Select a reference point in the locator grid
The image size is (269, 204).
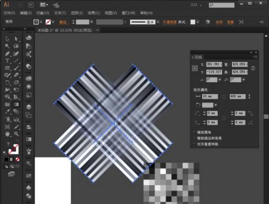pyautogui.click(x=195, y=68)
